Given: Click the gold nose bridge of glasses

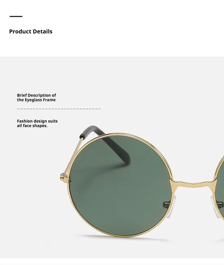Looking at the screenshot, I should click(x=193, y=183).
